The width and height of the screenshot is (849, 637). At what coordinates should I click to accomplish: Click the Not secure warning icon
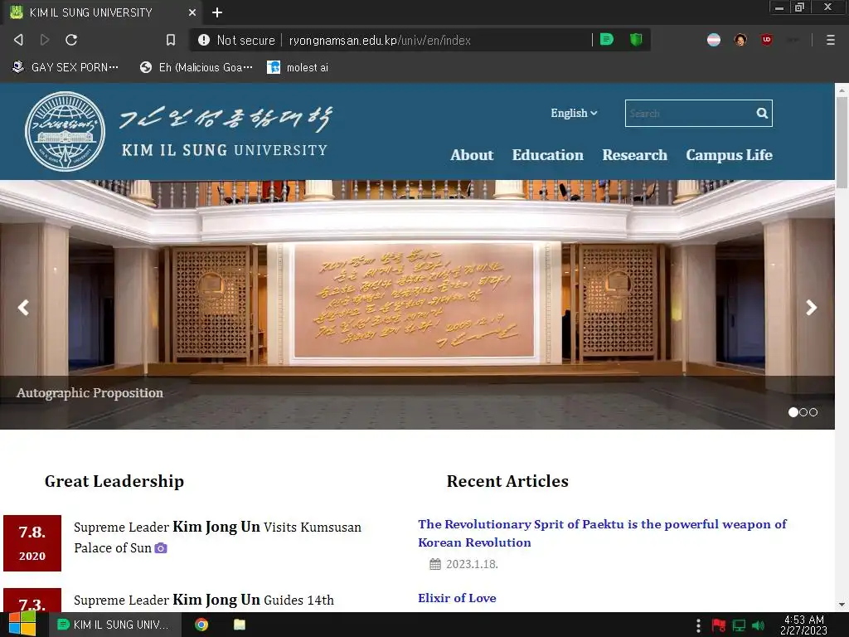(x=204, y=40)
